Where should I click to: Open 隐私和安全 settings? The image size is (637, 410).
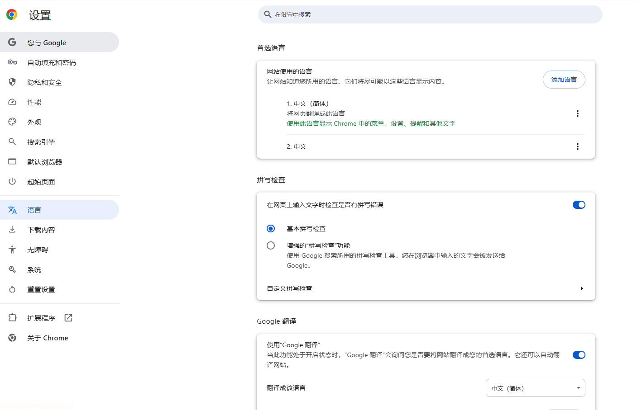pos(59,82)
